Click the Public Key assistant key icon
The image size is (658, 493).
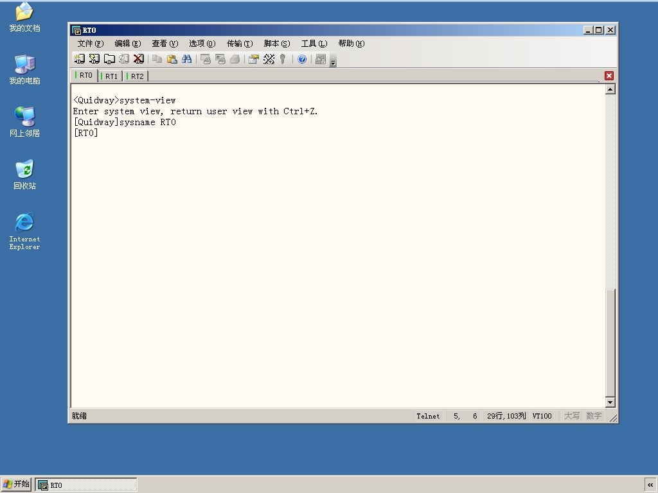pyautogui.click(x=283, y=59)
